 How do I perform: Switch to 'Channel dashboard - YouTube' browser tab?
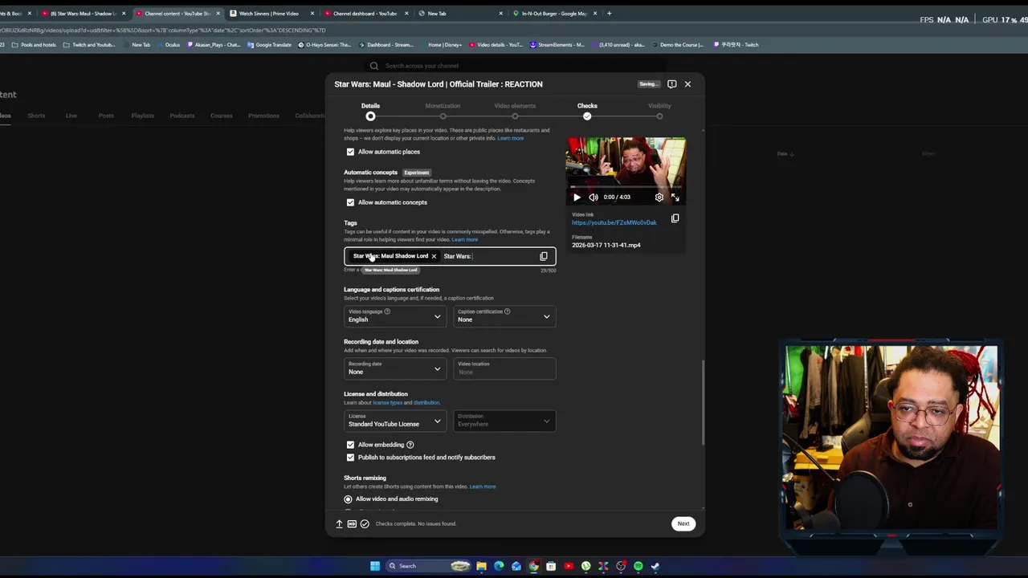tap(365, 13)
